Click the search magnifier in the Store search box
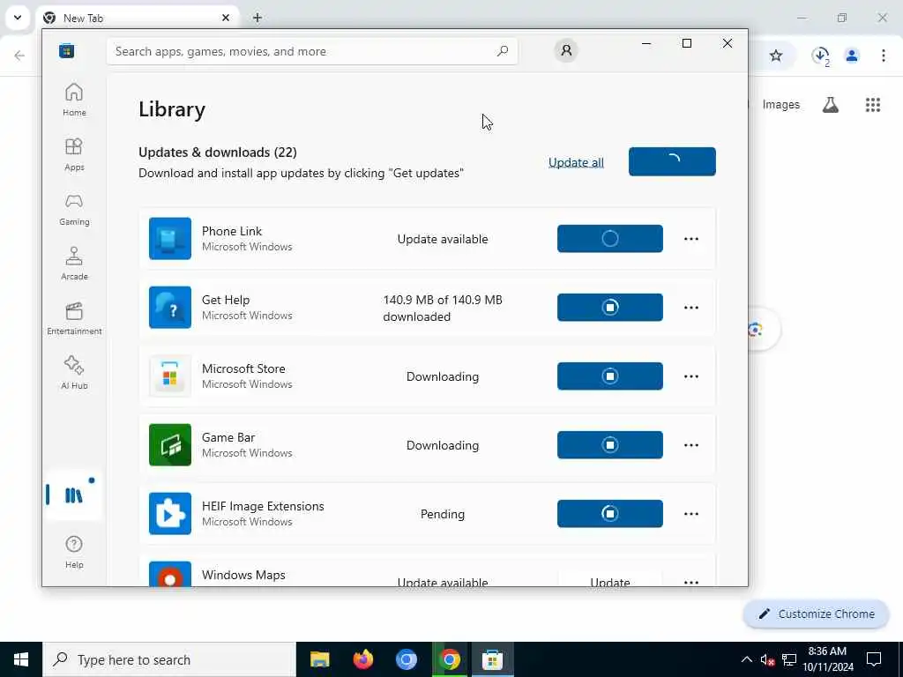The width and height of the screenshot is (903, 677). click(x=502, y=51)
